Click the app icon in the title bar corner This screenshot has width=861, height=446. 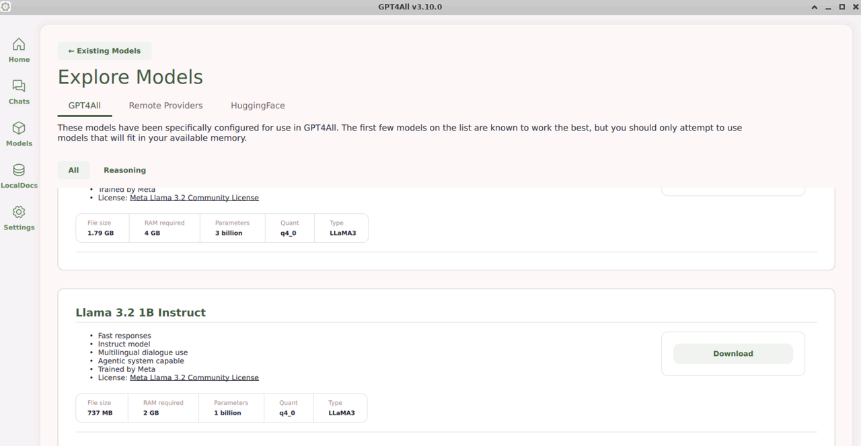(x=5, y=7)
